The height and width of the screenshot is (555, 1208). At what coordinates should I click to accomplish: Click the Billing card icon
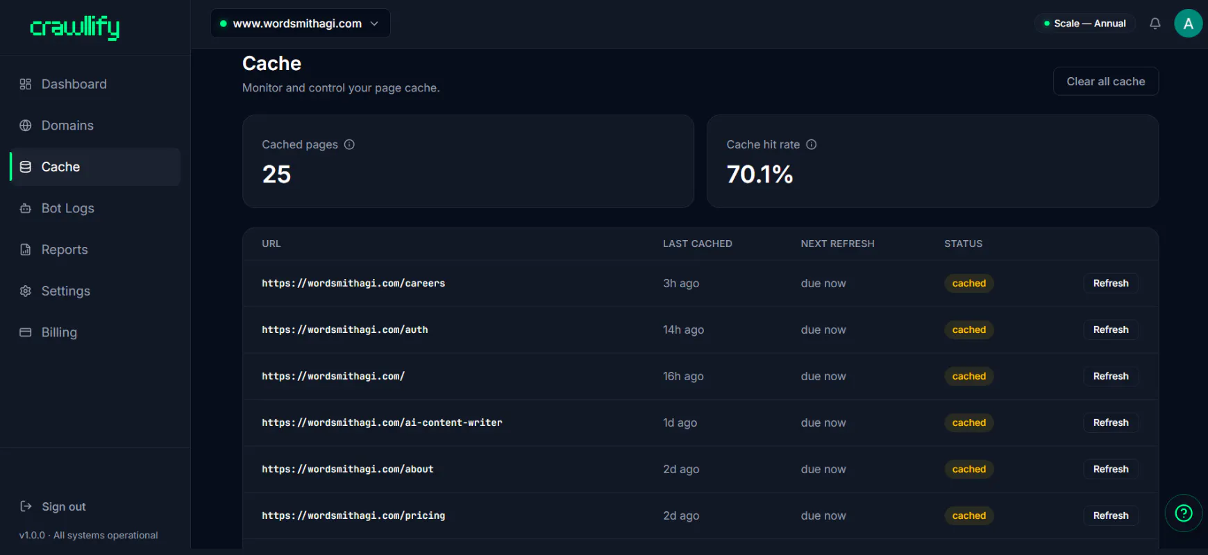[26, 332]
